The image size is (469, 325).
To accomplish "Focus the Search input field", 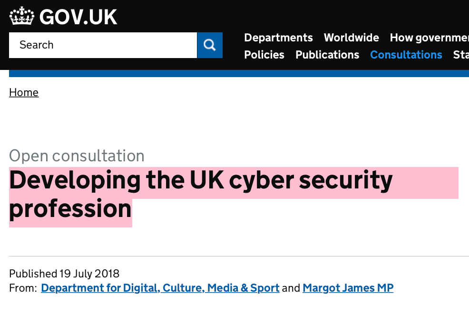I will click(103, 45).
